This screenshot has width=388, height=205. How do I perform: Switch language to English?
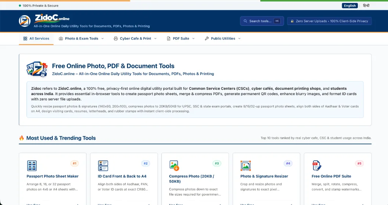click(350, 6)
